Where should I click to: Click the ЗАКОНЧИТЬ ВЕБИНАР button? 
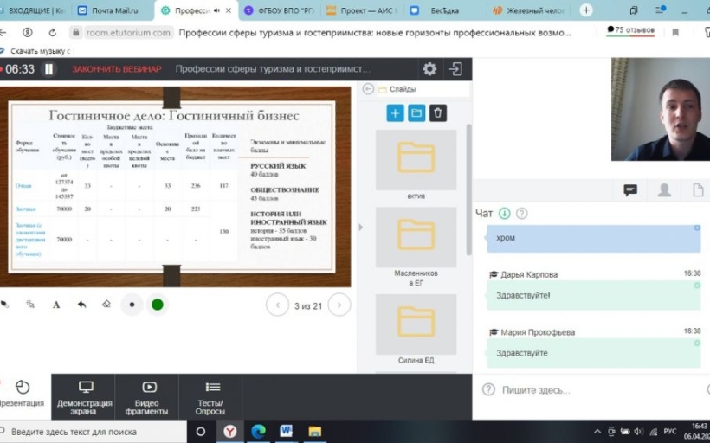[116, 69]
